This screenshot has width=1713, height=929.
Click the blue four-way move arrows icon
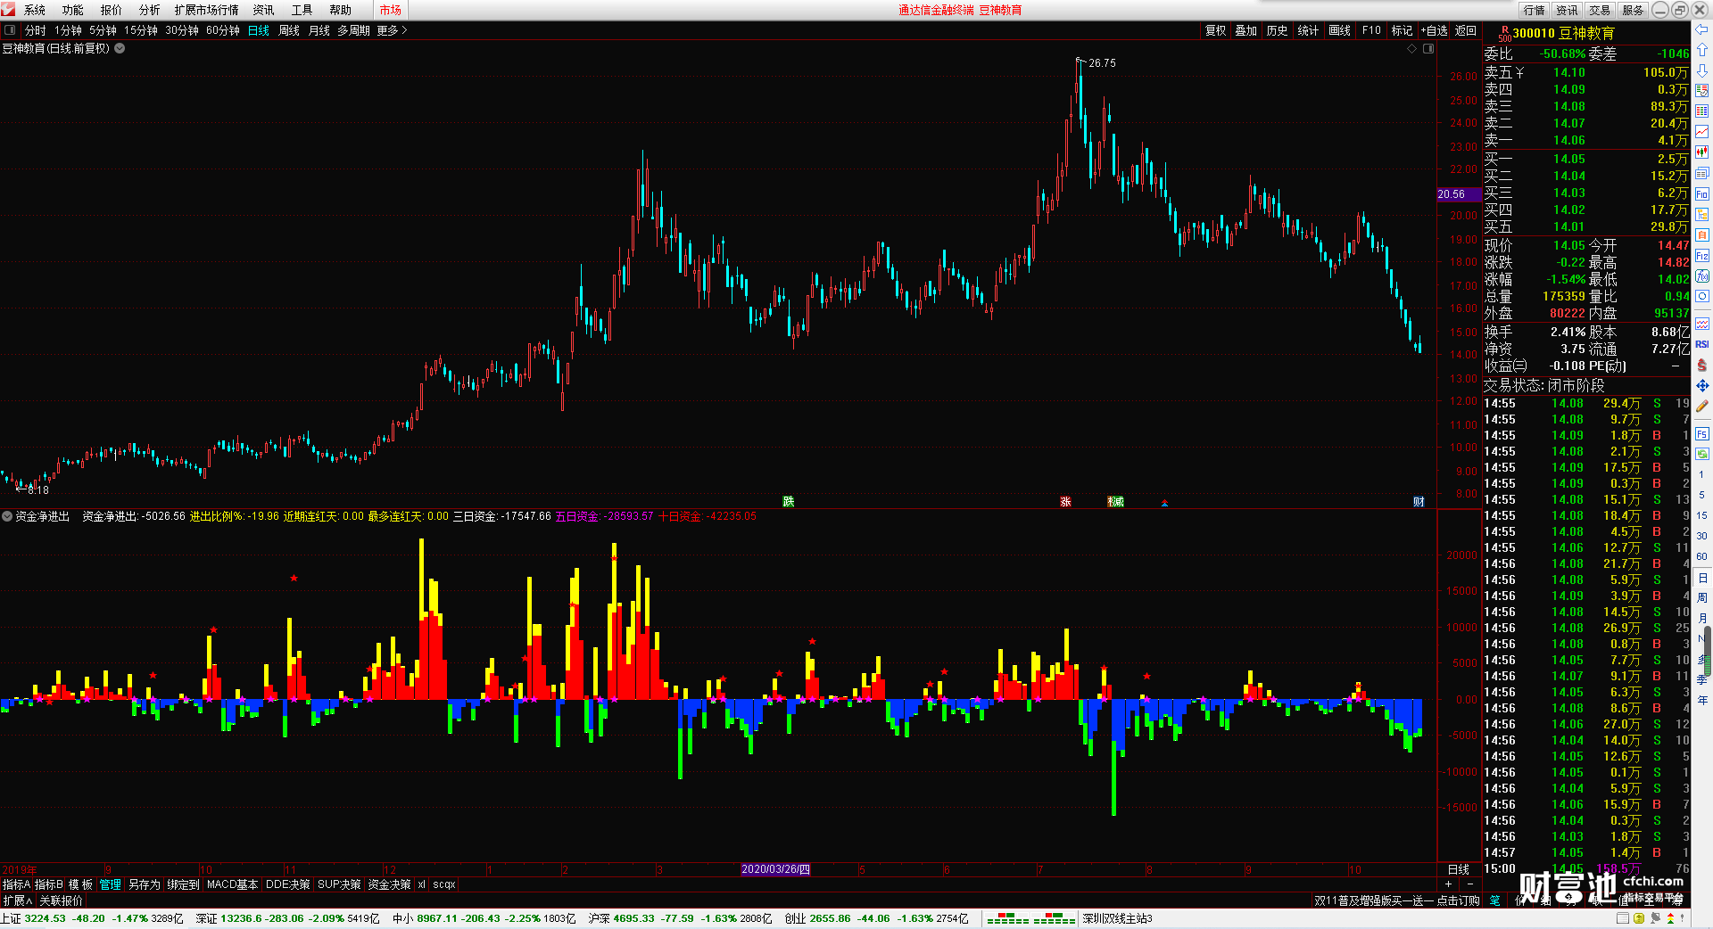pos(1702,385)
